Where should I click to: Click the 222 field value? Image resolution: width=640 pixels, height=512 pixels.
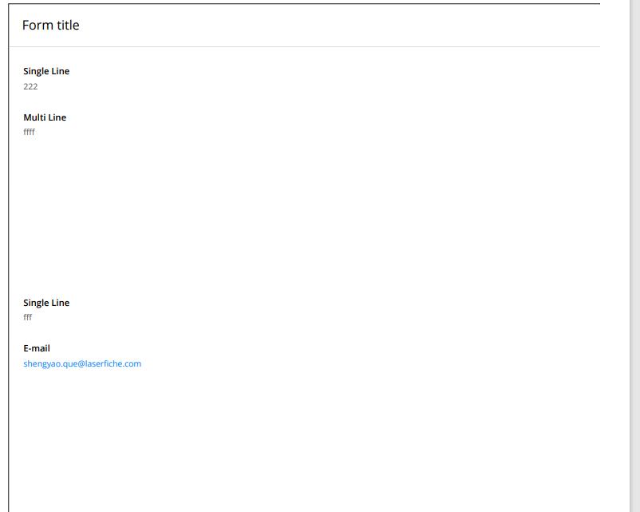pos(30,86)
